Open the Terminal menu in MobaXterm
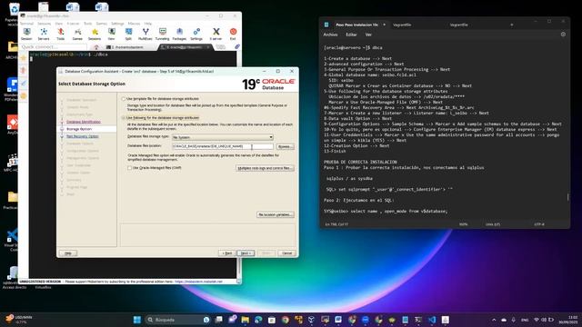 (x=26, y=24)
